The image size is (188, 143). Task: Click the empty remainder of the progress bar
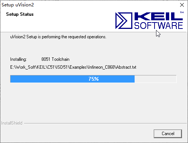155,79
